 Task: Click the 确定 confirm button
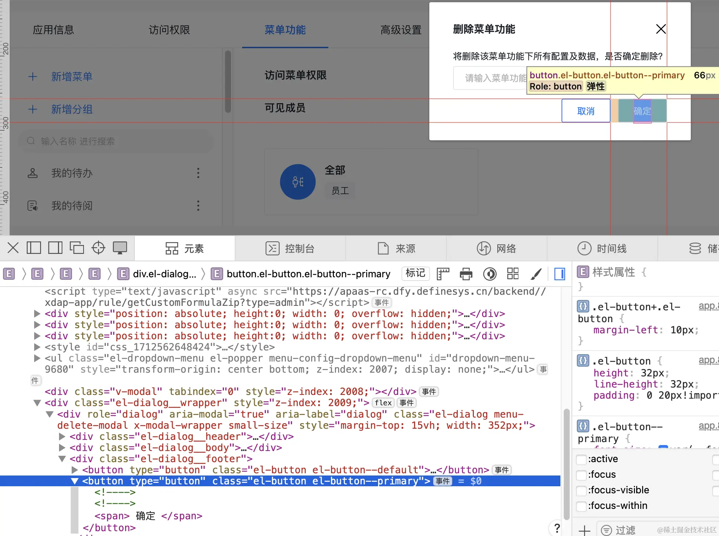(642, 111)
